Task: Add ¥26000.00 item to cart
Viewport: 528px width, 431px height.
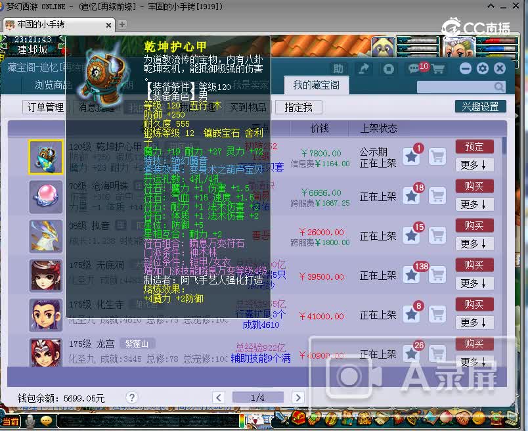Action: (437, 235)
